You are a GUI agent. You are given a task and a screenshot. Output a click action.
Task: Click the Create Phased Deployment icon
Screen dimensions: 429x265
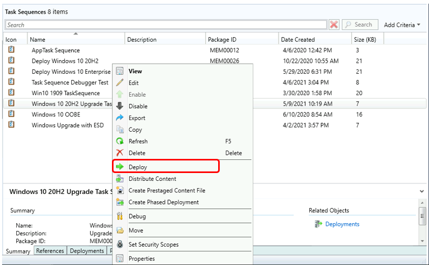[120, 202]
